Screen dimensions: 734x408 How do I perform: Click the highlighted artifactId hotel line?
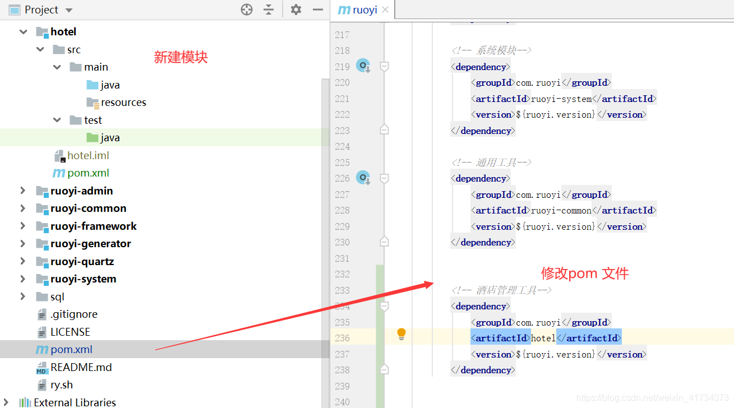point(546,338)
